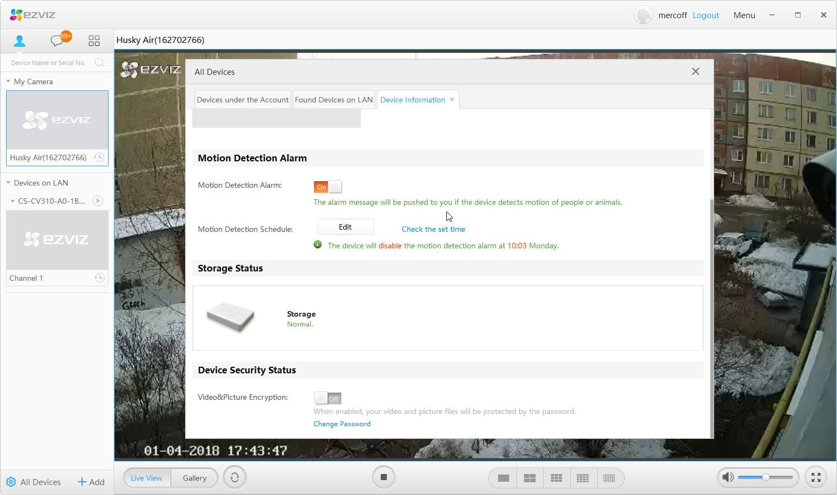The width and height of the screenshot is (837, 495).
Task: Play the CS-CV310-A0-1B device stream icon
Action: [x=98, y=201]
